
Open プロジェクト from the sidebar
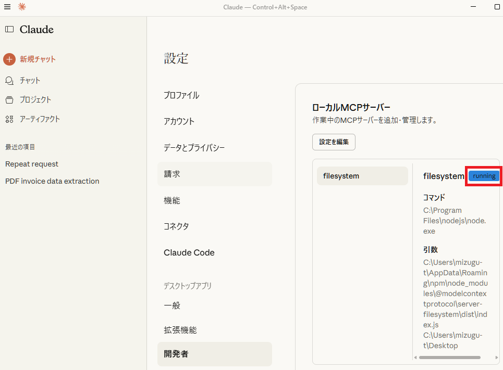tap(35, 100)
